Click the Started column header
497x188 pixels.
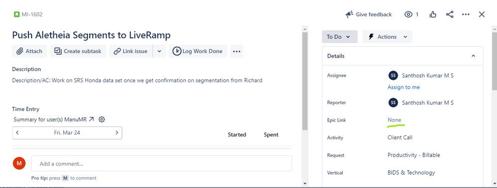pos(237,134)
